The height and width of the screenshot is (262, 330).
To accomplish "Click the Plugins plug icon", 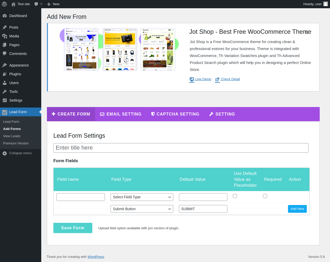I will tap(5, 74).
